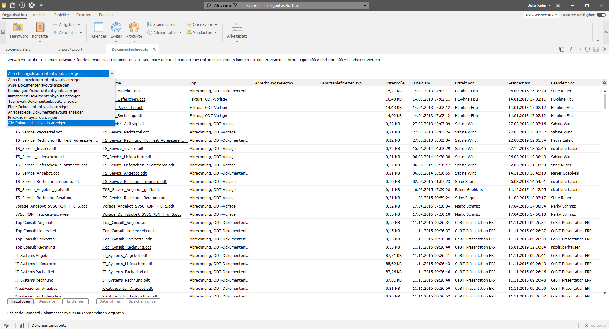Choose Mahnungen Dokumentenlayouts anzeigen option

(x=61, y=91)
